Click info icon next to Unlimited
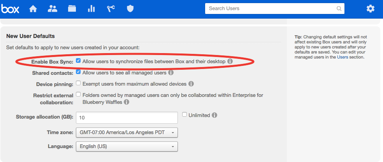 click(214, 115)
